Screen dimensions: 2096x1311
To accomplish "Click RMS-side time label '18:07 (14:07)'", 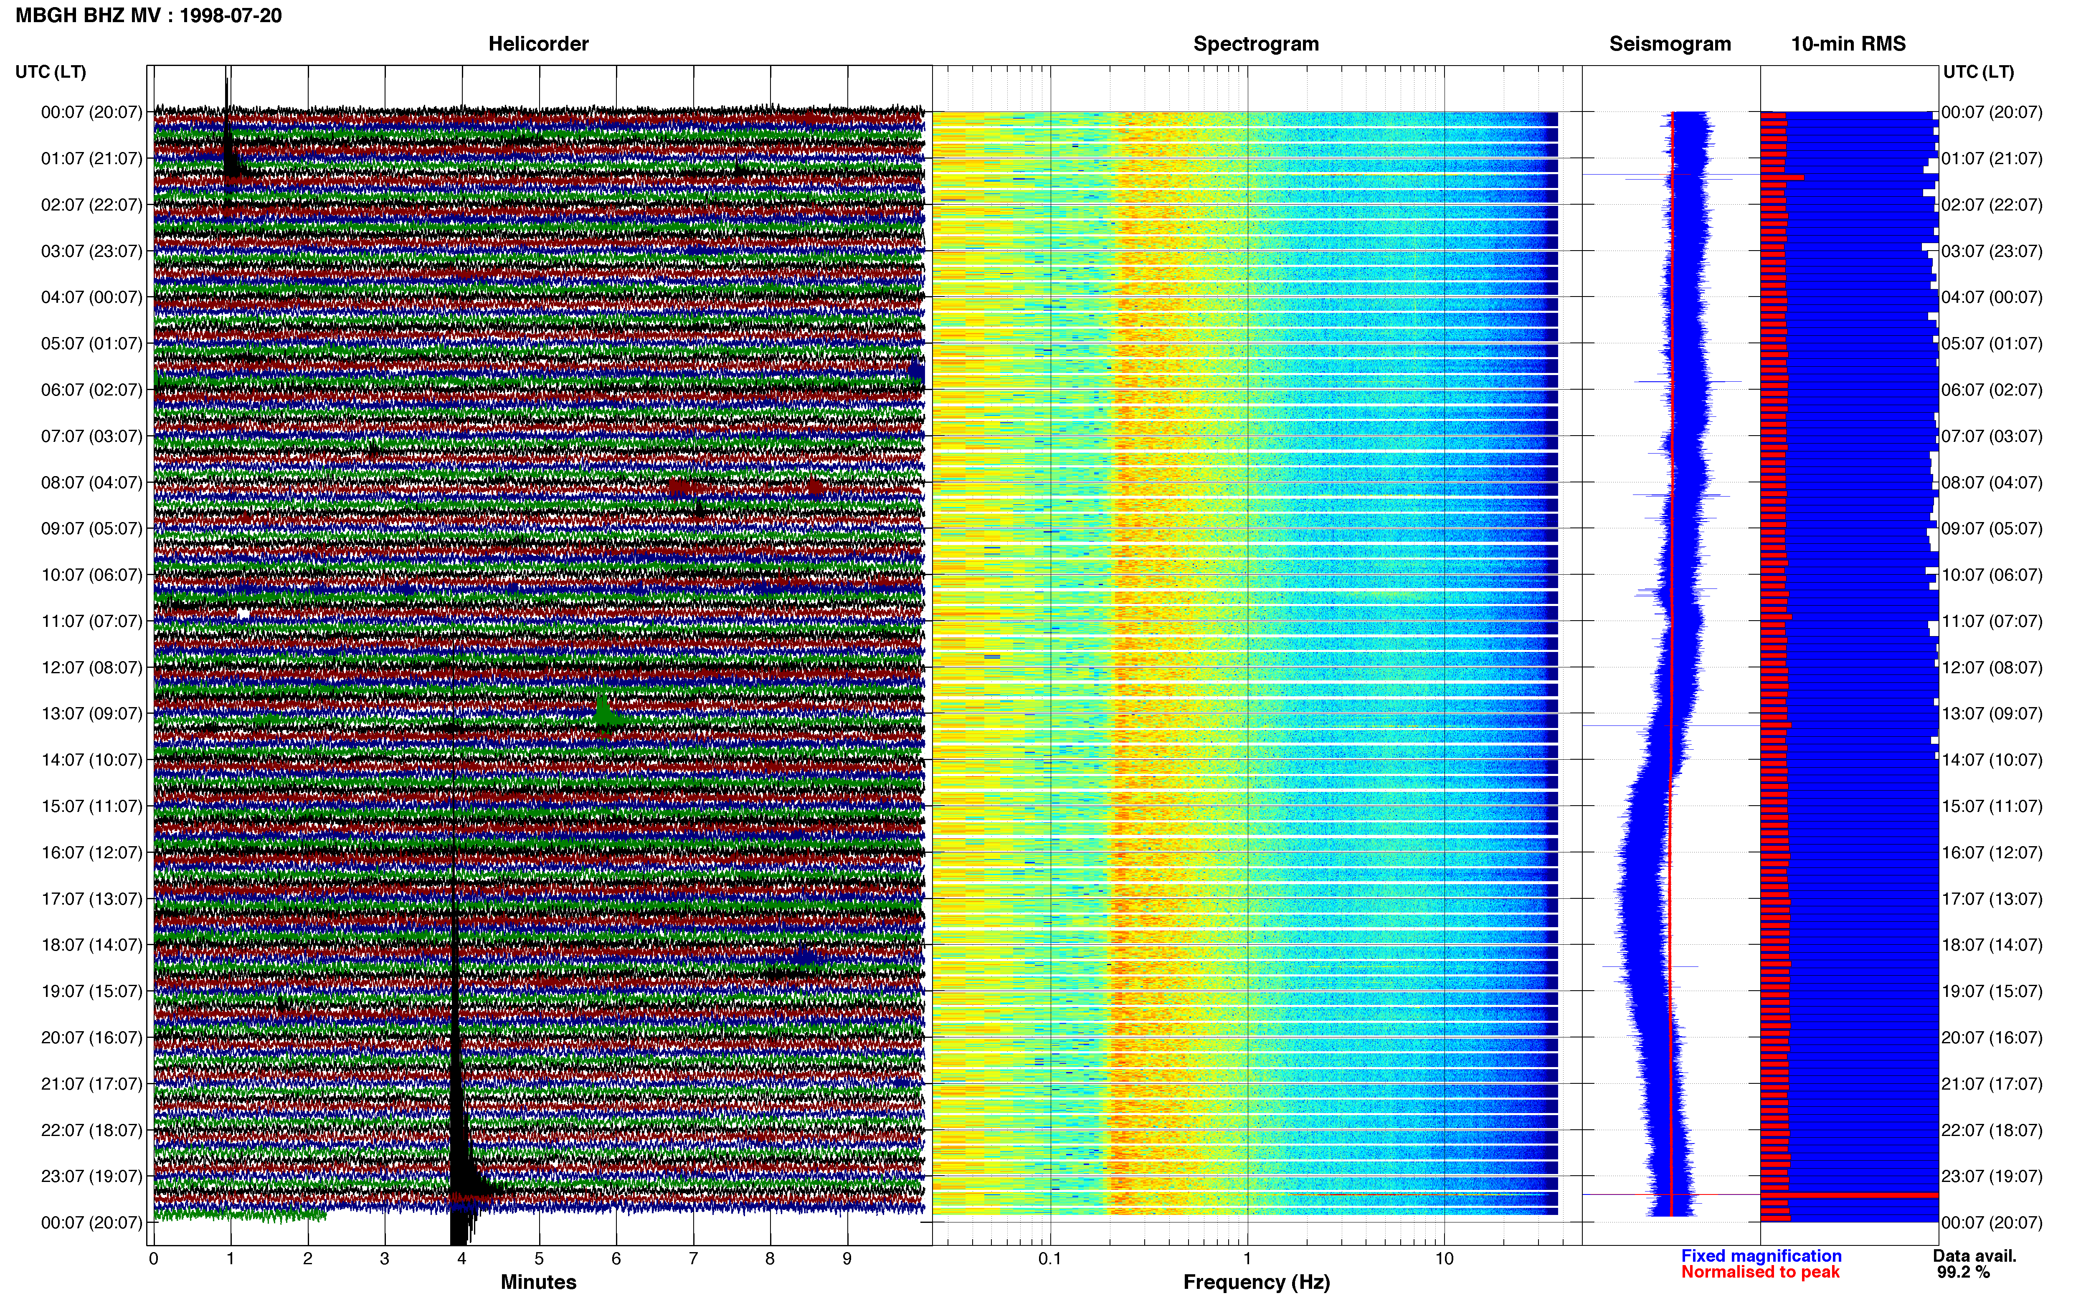I will point(1992,945).
